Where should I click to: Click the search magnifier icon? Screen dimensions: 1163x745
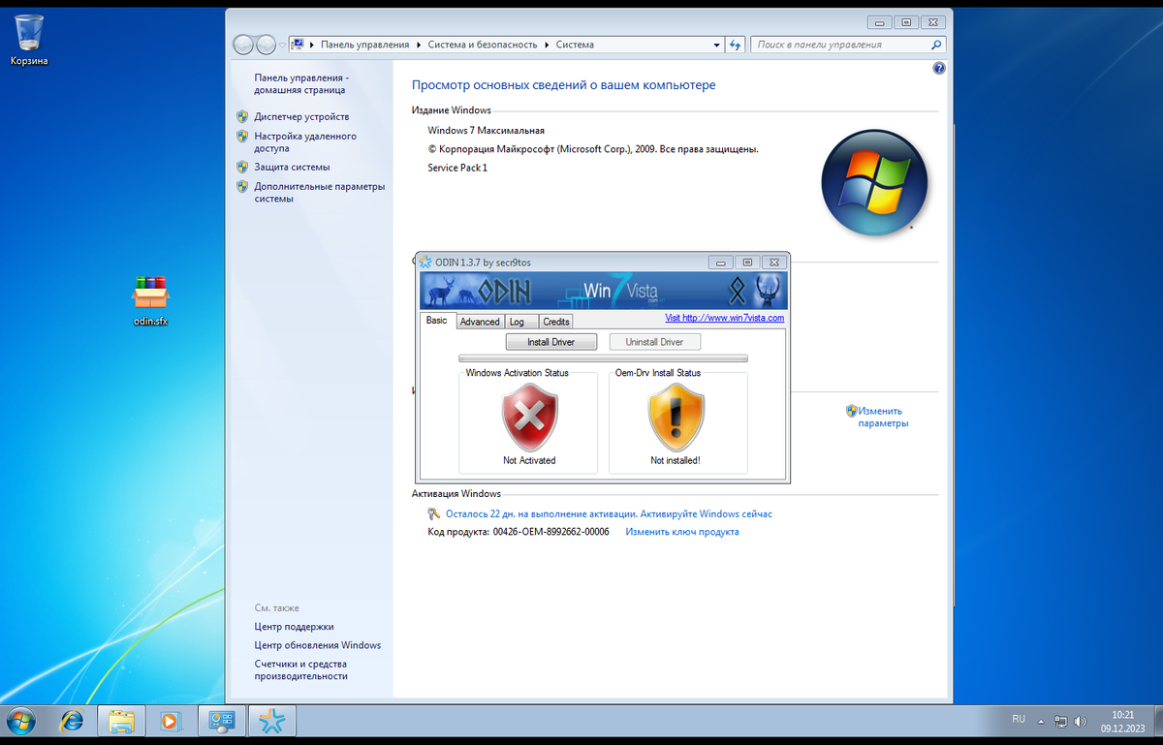(935, 45)
